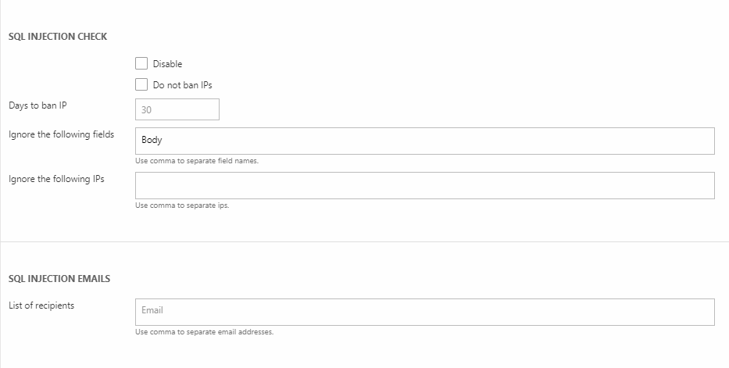
Task: Focus the Days to ban IP field
Action: pyautogui.click(x=177, y=109)
